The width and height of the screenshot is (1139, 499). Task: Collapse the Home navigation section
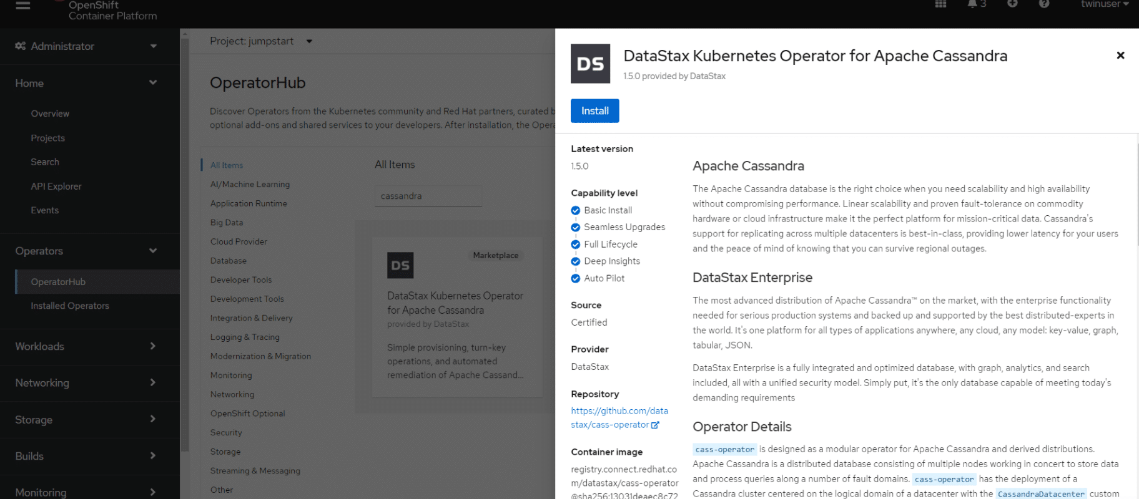86,83
